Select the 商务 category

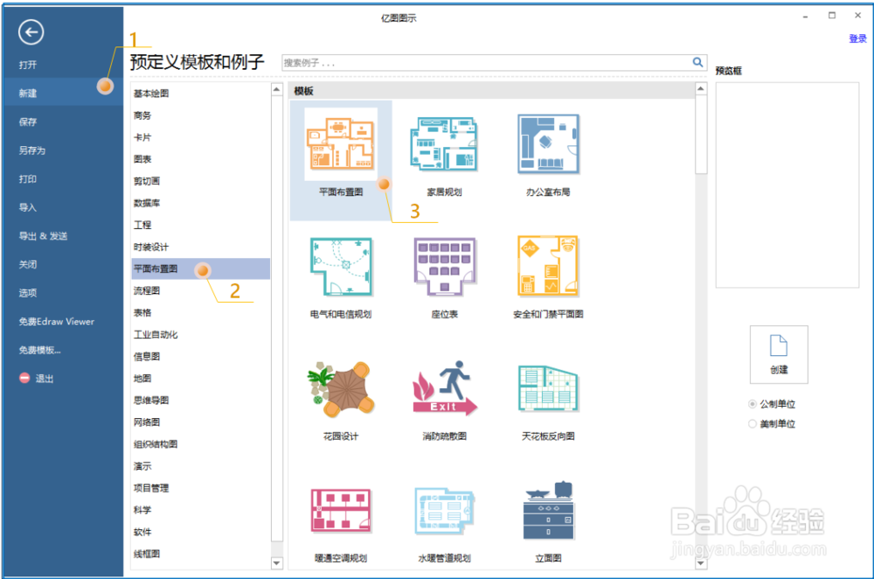(142, 115)
